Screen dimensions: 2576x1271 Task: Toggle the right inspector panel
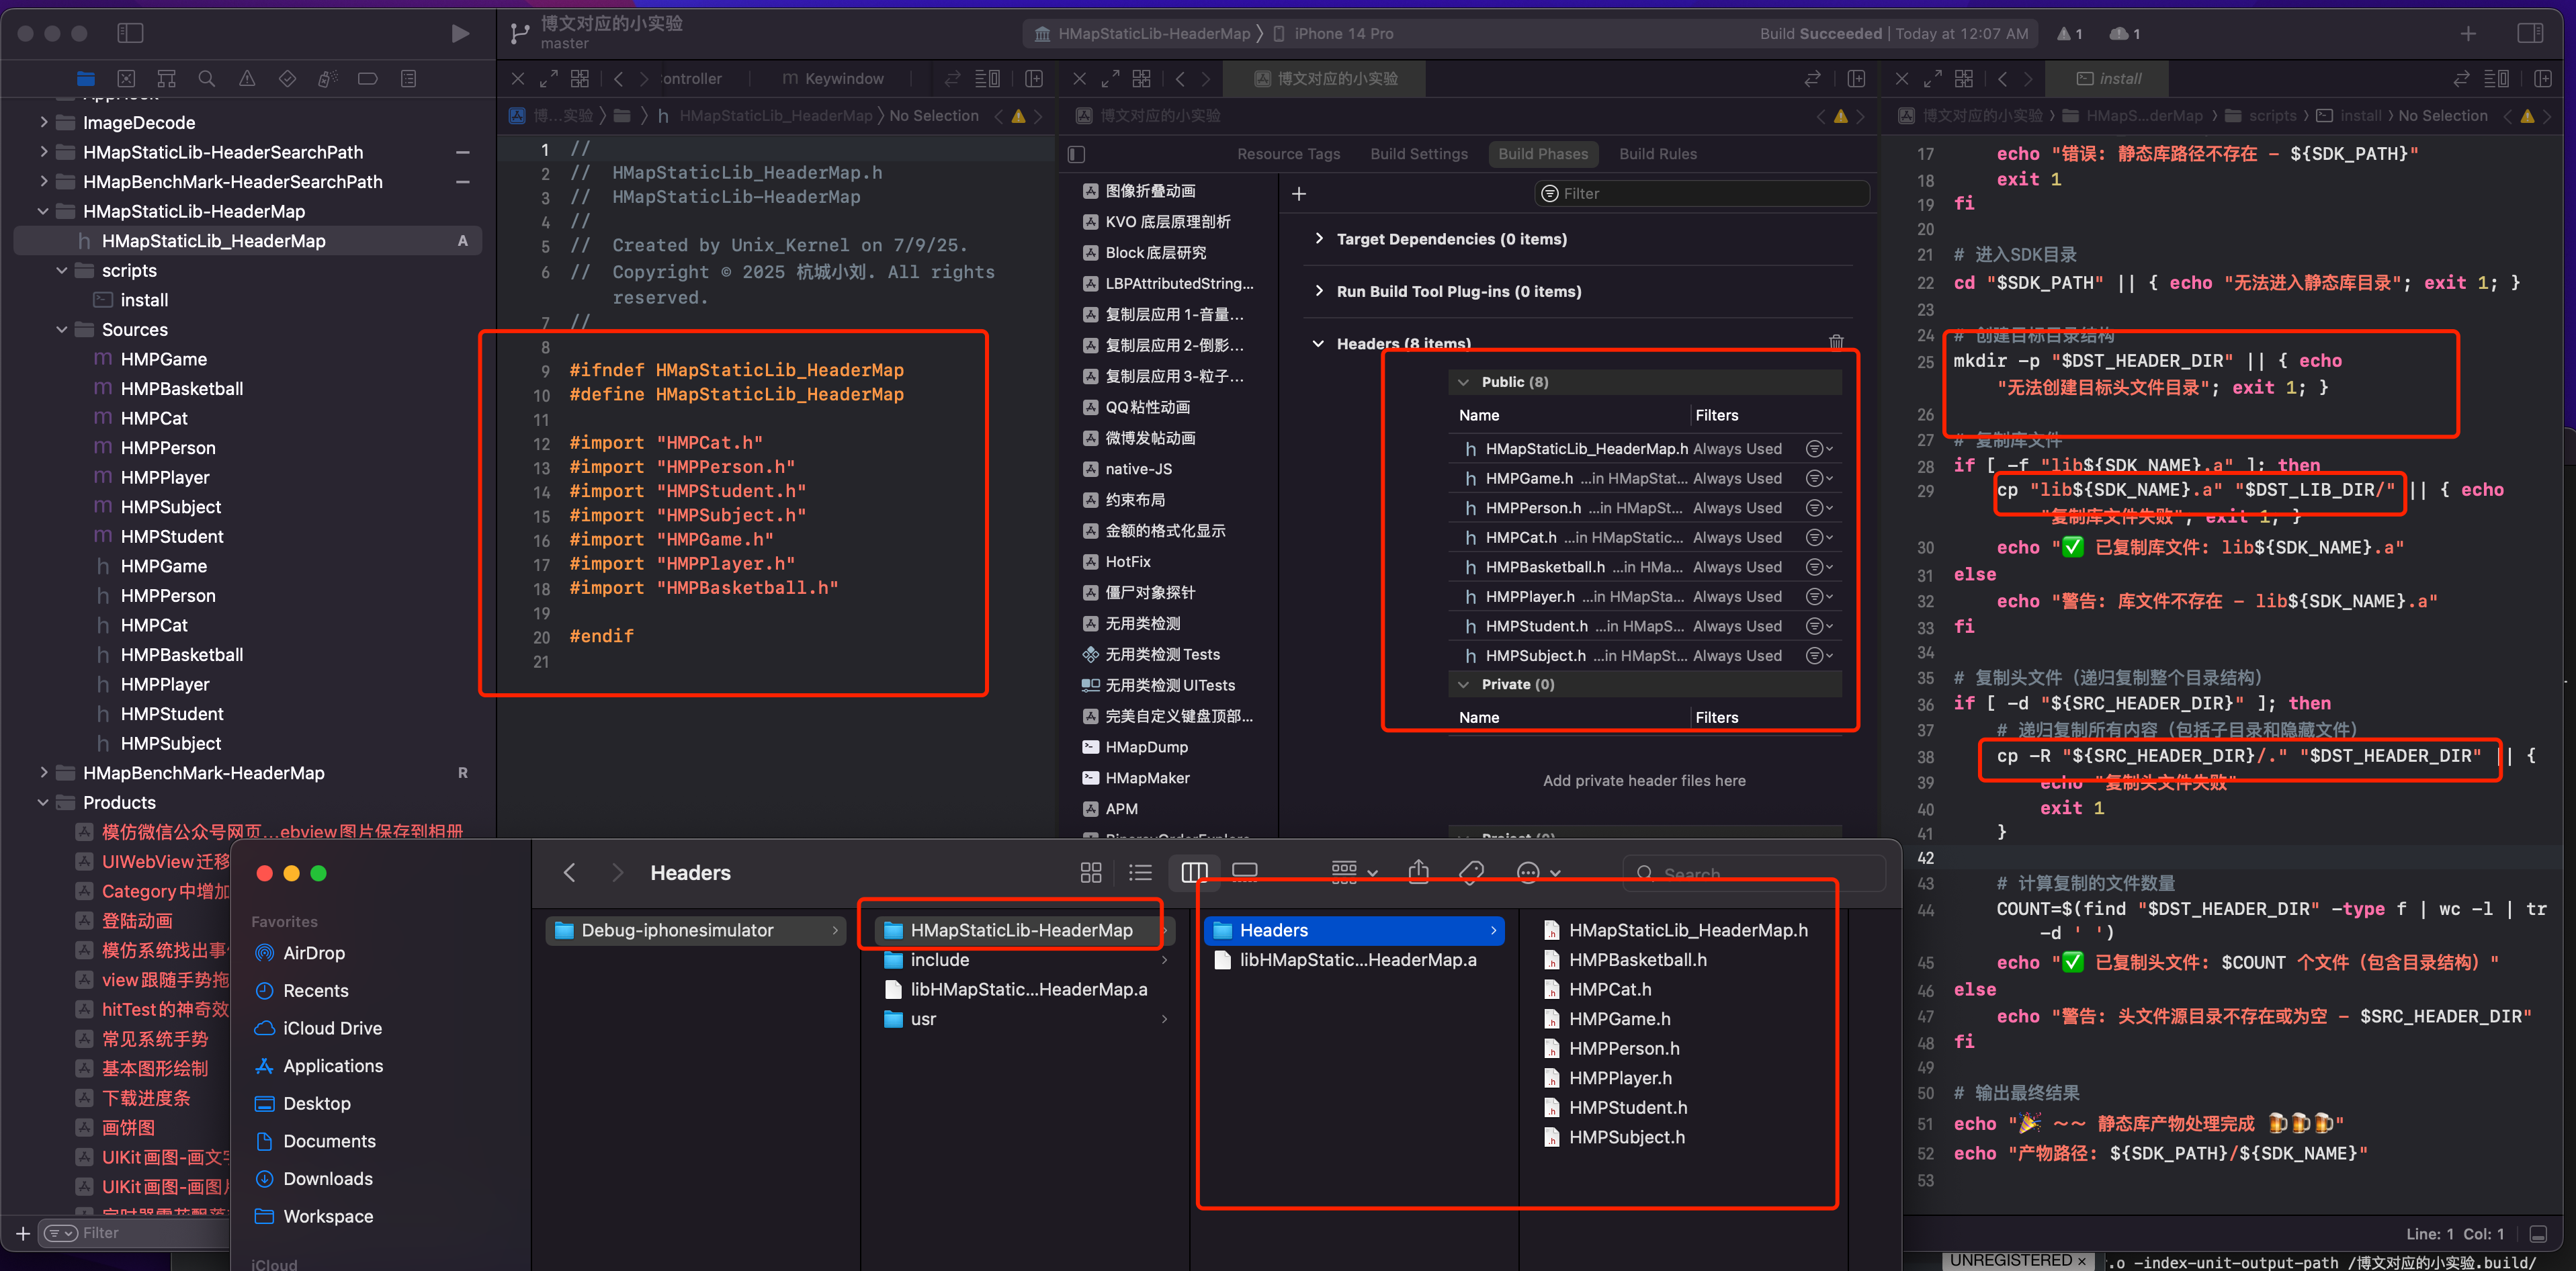[x=2530, y=33]
